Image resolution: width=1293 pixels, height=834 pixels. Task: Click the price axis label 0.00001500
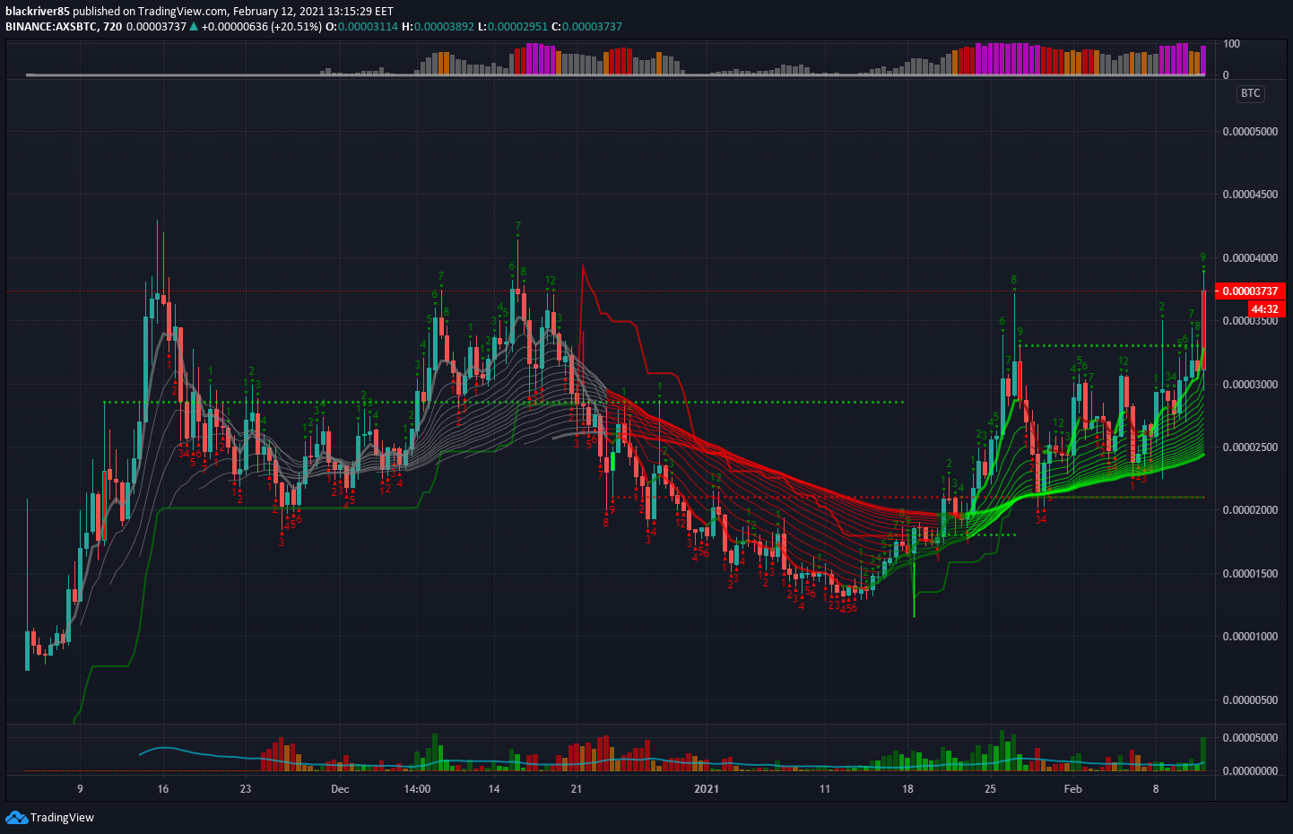[x=1251, y=574]
